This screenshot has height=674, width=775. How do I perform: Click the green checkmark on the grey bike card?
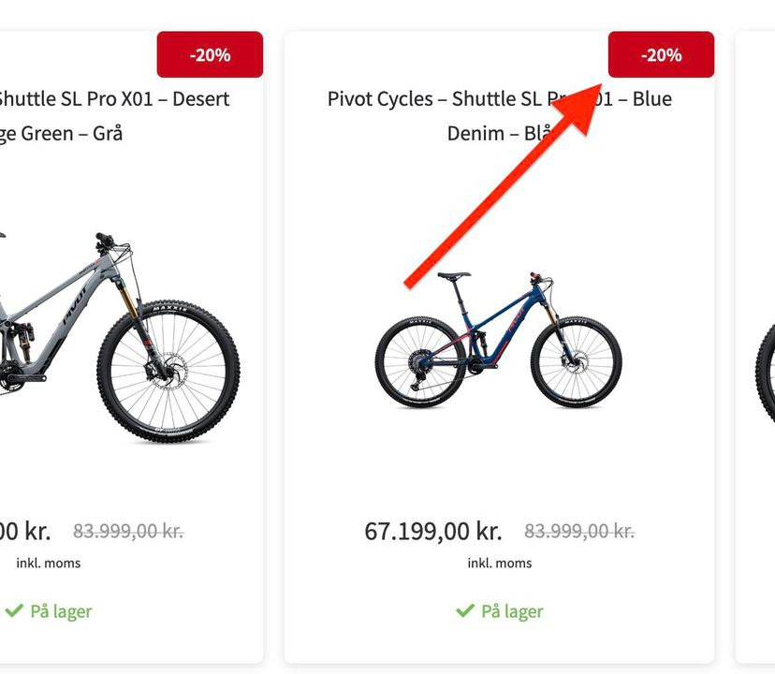click(x=13, y=611)
